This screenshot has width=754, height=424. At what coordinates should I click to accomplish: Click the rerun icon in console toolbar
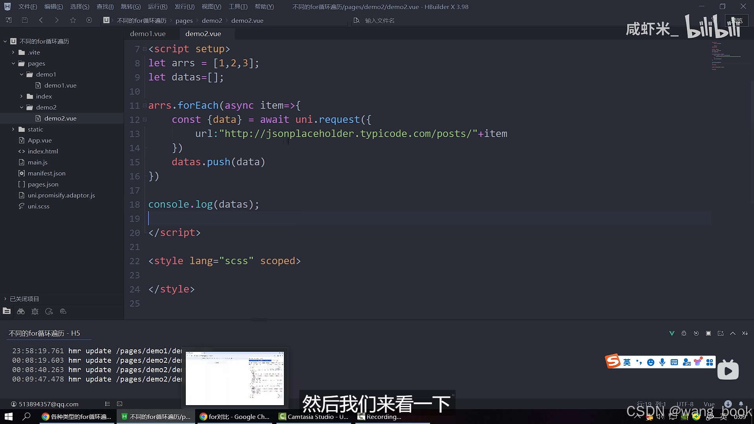tap(696, 333)
